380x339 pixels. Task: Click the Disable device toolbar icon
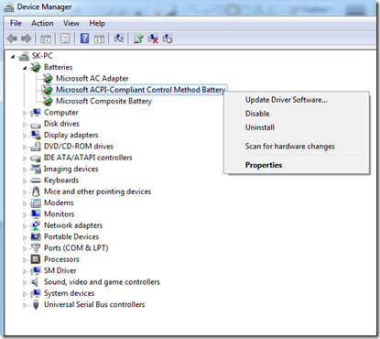click(168, 38)
